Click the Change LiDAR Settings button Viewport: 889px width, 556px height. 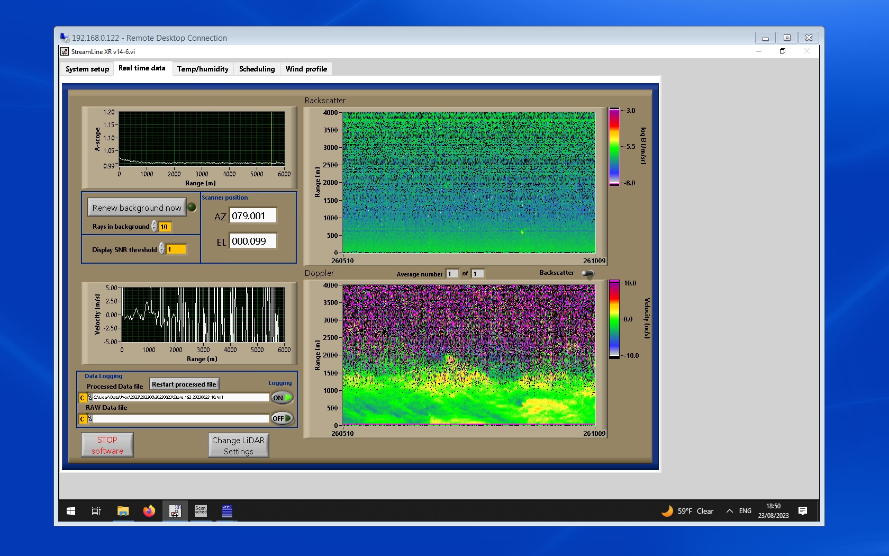pos(238,445)
